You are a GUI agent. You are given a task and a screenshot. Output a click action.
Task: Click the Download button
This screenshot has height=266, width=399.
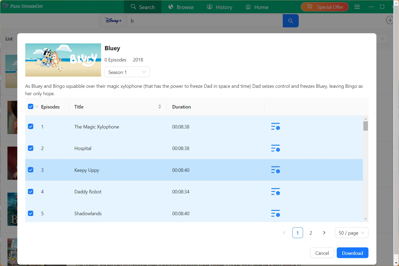(352, 253)
